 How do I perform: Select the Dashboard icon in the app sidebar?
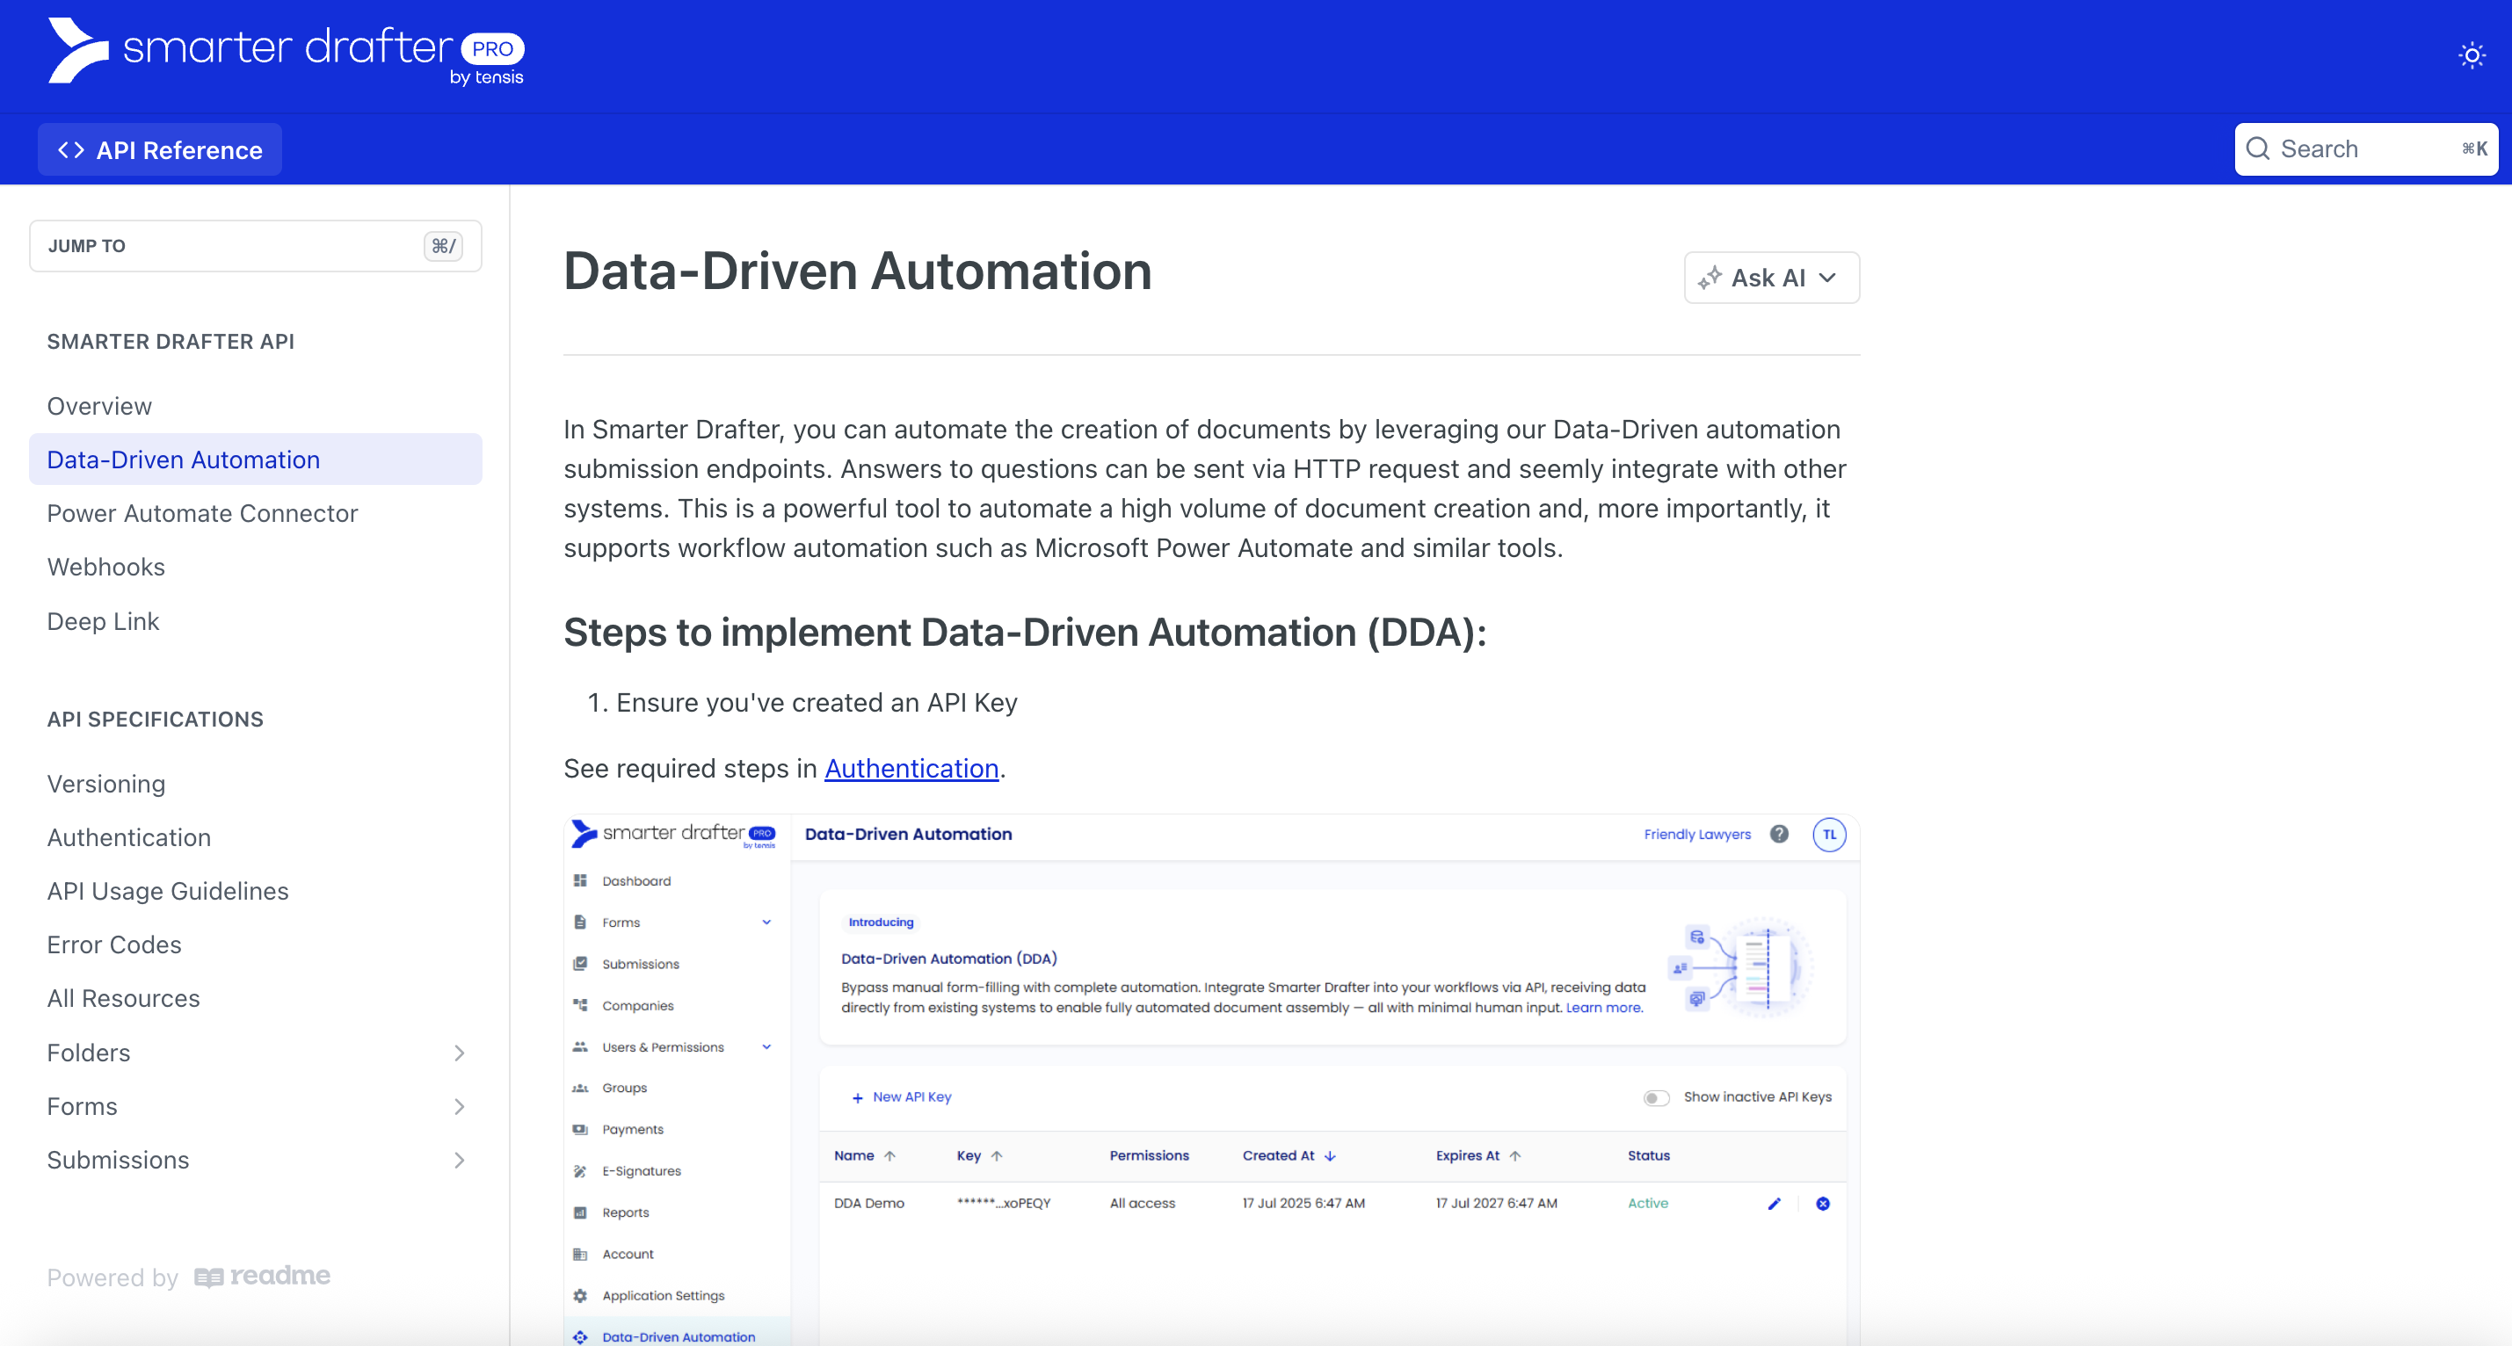coord(580,880)
